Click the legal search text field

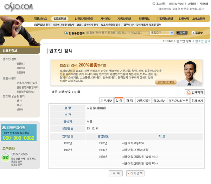click(117, 33)
